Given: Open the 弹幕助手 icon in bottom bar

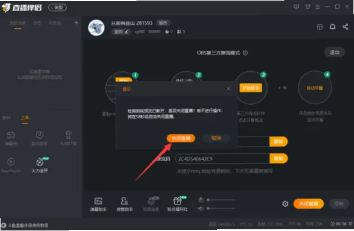Looking at the screenshot, I should point(98,204).
